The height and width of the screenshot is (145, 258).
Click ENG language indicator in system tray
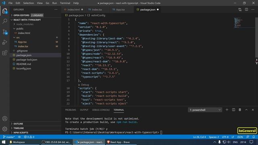[235, 142]
